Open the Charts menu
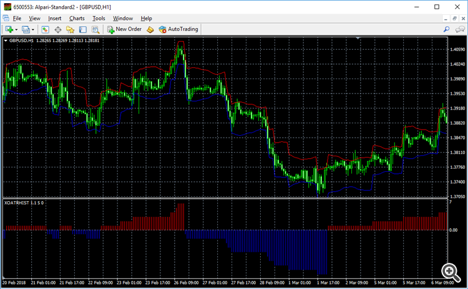 (x=77, y=18)
